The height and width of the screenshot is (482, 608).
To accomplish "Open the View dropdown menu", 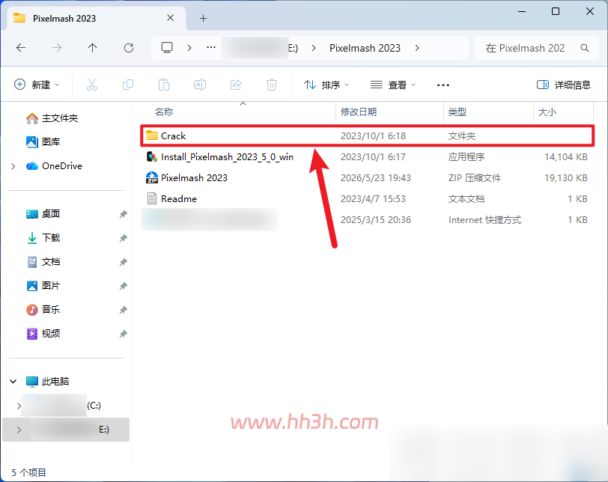I will [393, 85].
